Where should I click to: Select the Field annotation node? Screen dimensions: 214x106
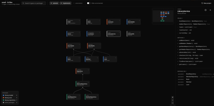click(x=74, y=22)
